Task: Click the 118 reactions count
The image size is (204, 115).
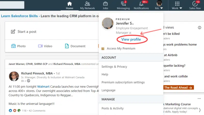Action: click(x=24, y=111)
